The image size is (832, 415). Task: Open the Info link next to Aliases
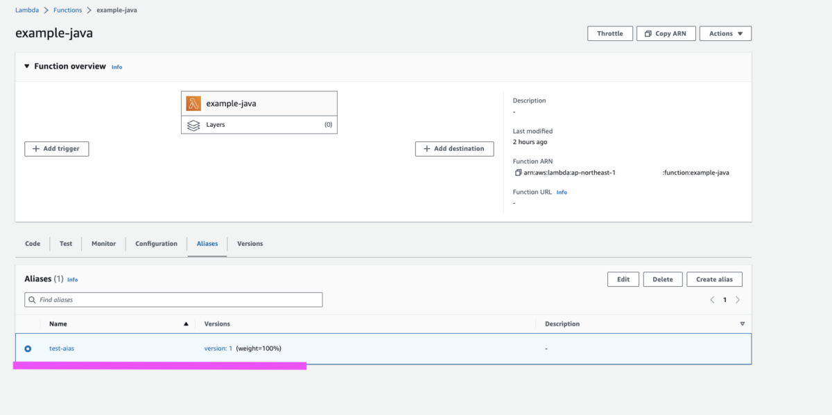tap(72, 280)
